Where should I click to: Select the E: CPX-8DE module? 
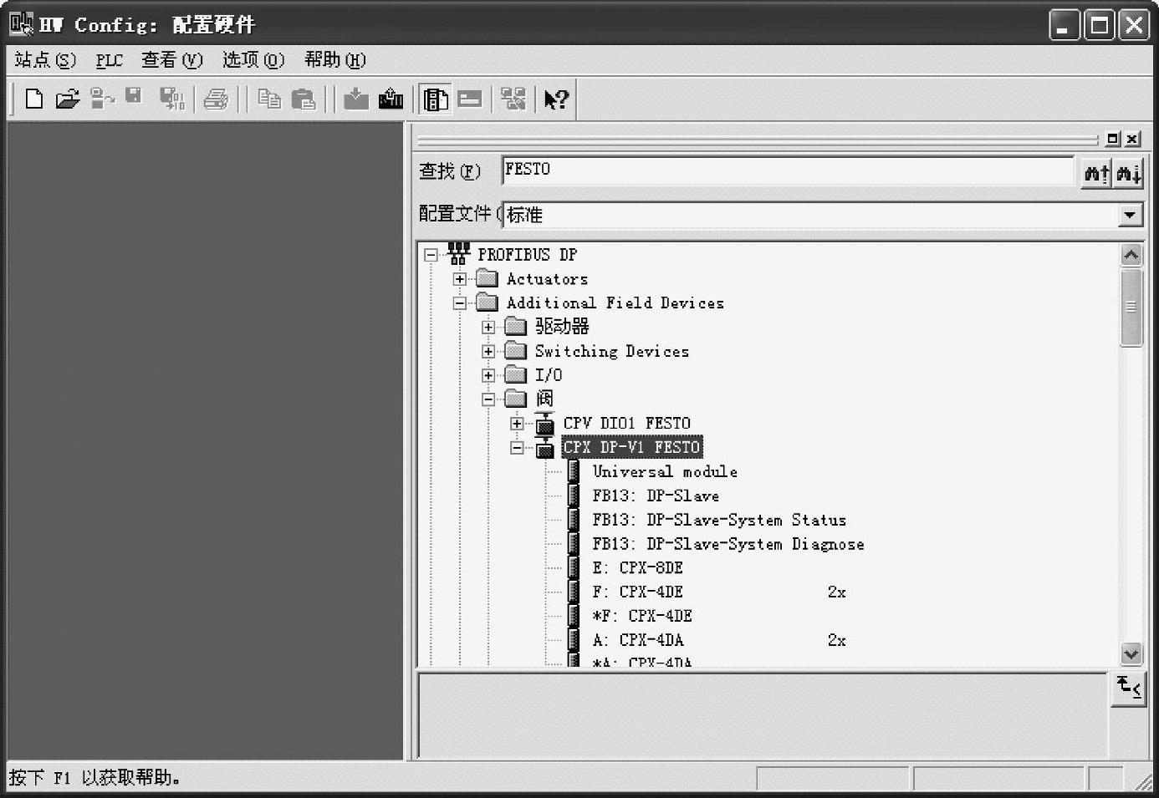[637, 568]
